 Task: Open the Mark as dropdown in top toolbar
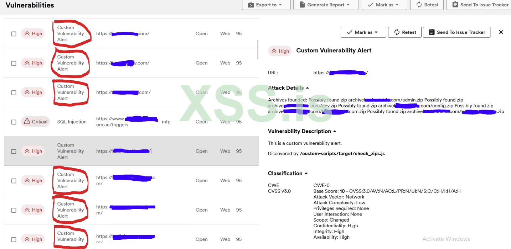point(384,5)
